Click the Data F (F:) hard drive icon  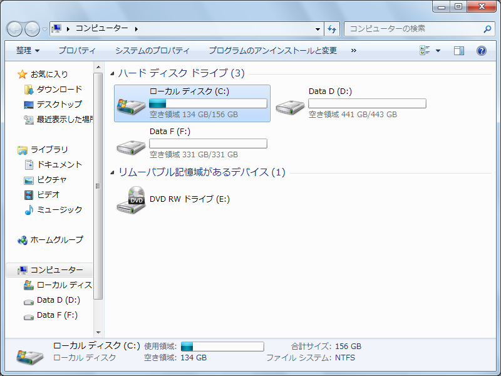coord(131,147)
